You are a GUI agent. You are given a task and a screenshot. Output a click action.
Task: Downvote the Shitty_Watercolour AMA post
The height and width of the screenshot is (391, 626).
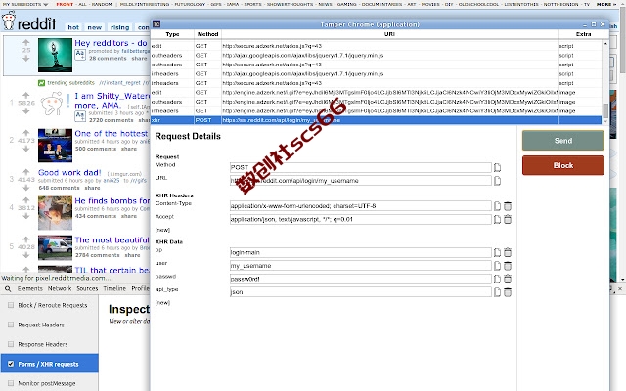(x=26, y=110)
